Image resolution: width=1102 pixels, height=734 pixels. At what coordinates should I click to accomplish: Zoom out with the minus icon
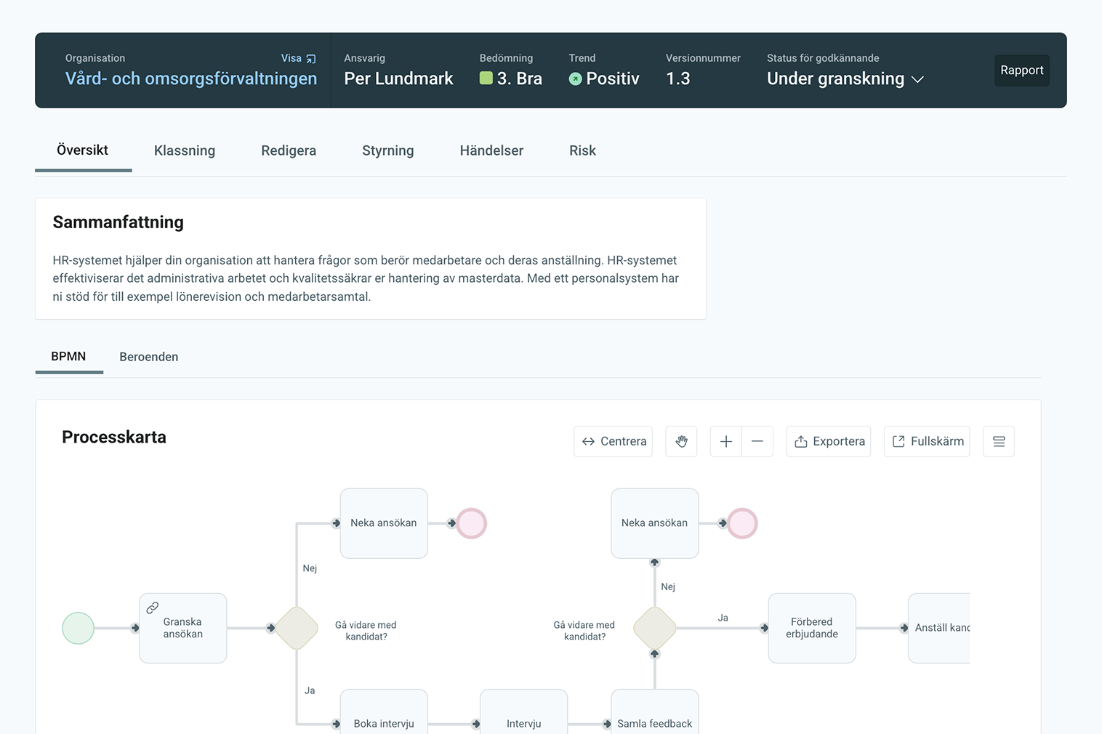(757, 441)
